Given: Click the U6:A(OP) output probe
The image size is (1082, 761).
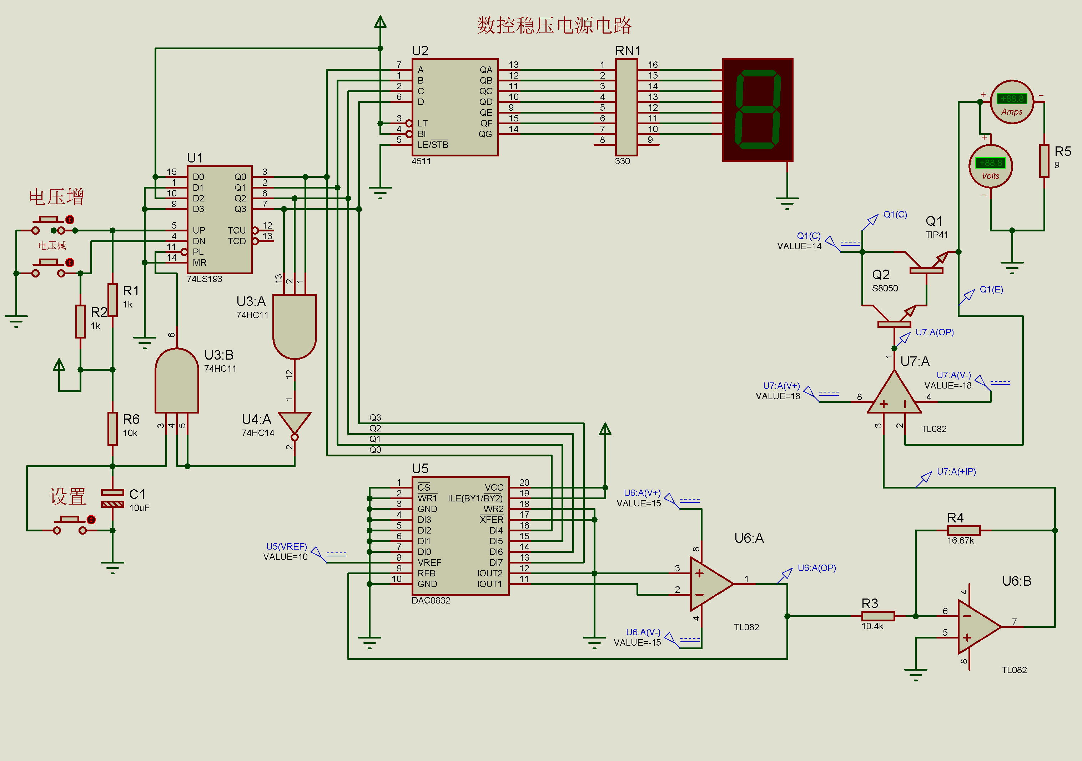Looking at the screenshot, I should [785, 575].
